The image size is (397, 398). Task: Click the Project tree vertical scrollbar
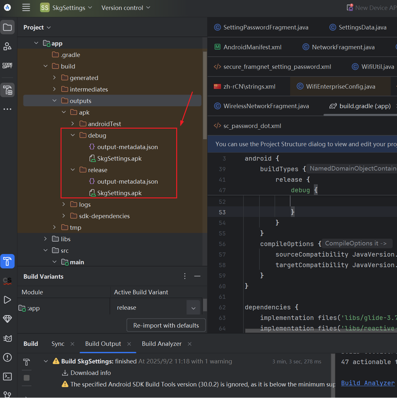[205, 95]
